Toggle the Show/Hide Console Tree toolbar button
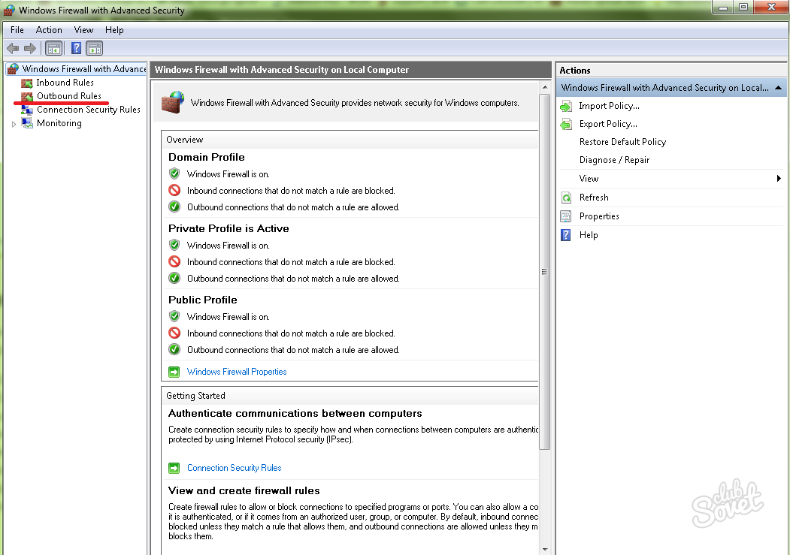 tap(53, 49)
